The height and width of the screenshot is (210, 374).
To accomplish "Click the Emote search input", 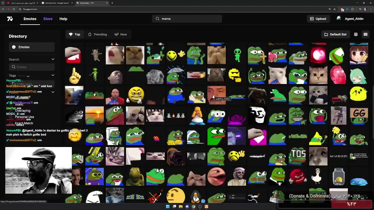I will click(32, 67).
